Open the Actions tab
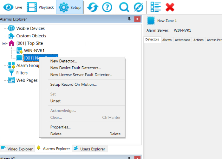The width and height of the screenshot is (222, 159). pos(198,40)
